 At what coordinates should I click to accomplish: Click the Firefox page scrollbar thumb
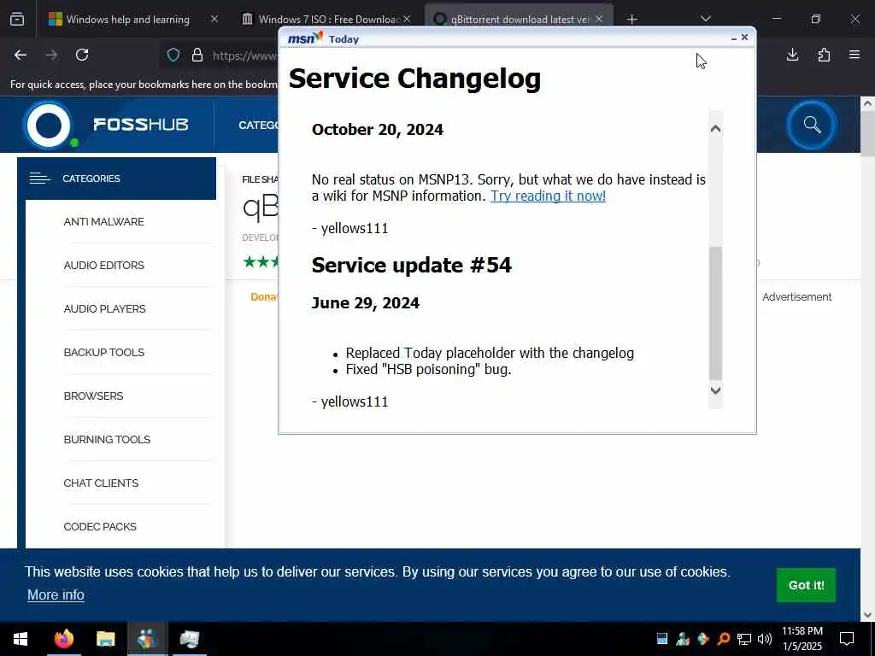867,134
